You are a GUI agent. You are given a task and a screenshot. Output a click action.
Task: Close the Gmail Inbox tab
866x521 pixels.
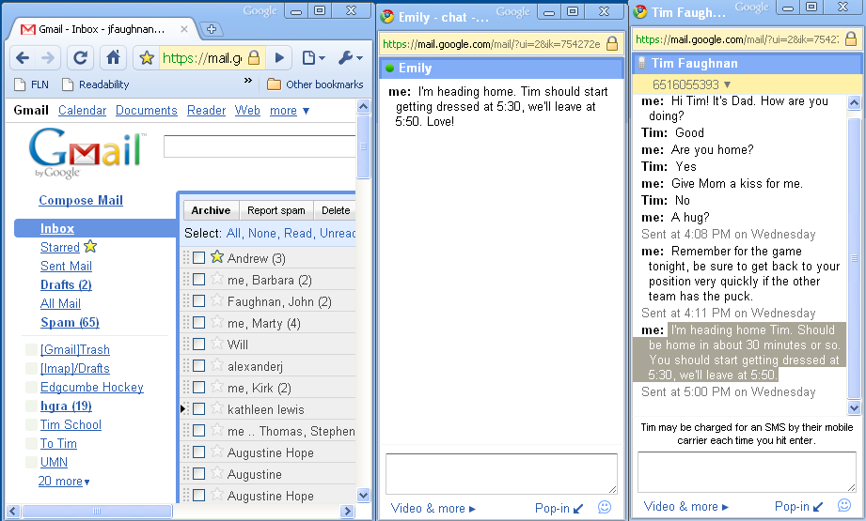tap(184, 29)
